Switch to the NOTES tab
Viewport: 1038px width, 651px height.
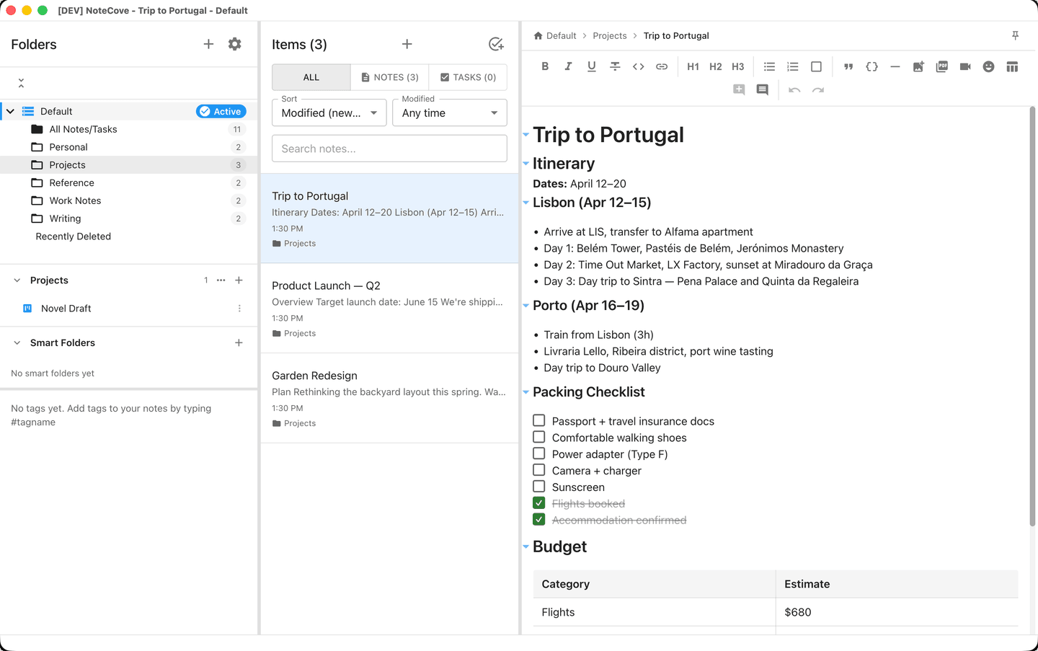[389, 77]
